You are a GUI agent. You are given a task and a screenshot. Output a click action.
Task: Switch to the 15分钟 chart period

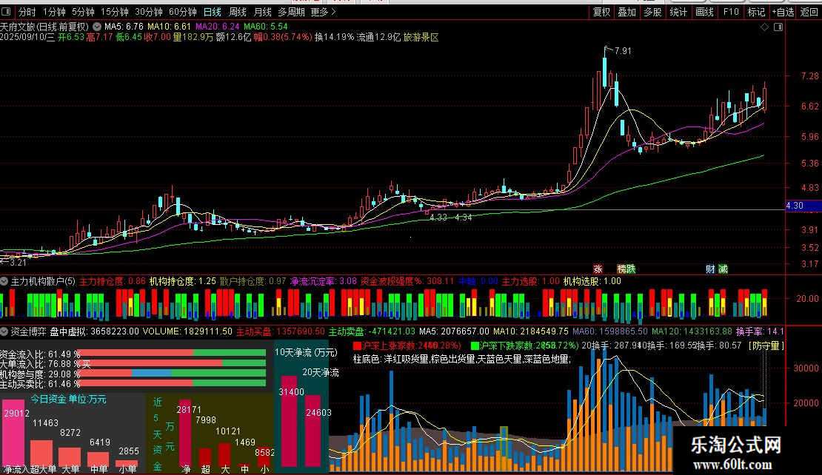pyautogui.click(x=114, y=12)
